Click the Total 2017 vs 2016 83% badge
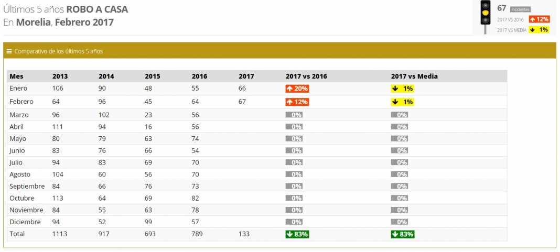This screenshot has width=560, height=252. (x=297, y=234)
